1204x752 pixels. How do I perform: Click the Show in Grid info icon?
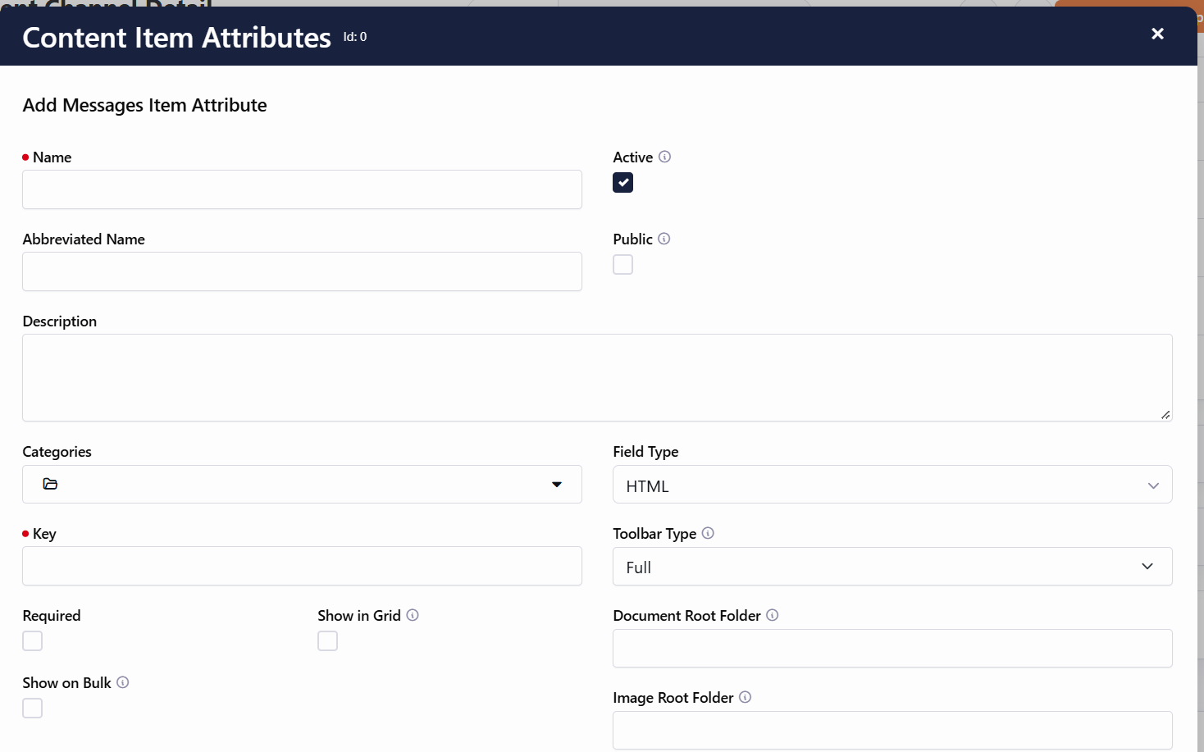coord(413,615)
